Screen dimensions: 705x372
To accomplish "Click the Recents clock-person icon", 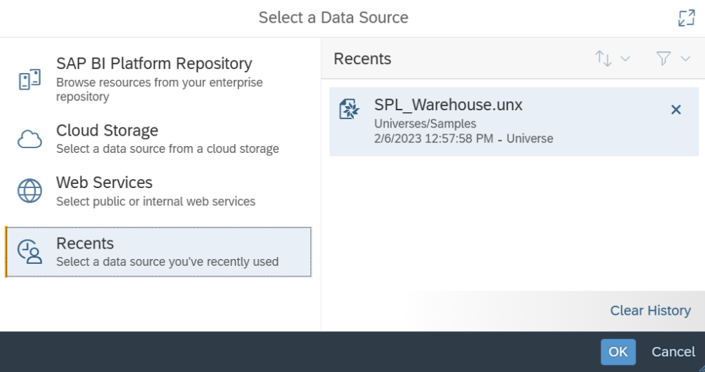I will pos(30,252).
